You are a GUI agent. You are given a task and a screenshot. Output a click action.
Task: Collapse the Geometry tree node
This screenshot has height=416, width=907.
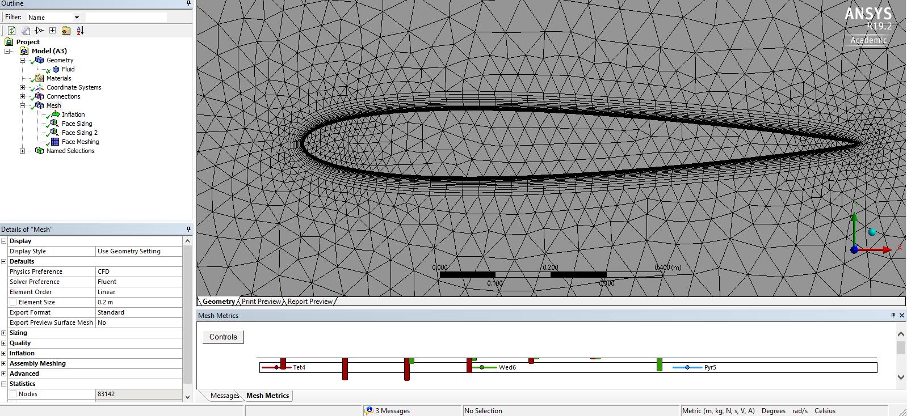[23, 60]
